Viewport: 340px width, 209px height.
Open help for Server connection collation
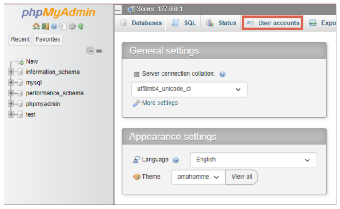pyautogui.click(x=222, y=74)
